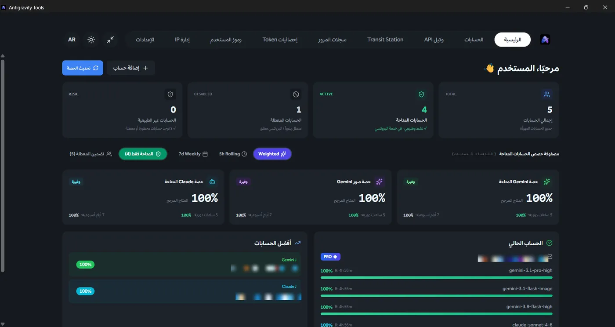Image resolution: width=615 pixels, height=327 pixels.
Task: Select the 5h Rolling quota mode
Action: [233, 154]
